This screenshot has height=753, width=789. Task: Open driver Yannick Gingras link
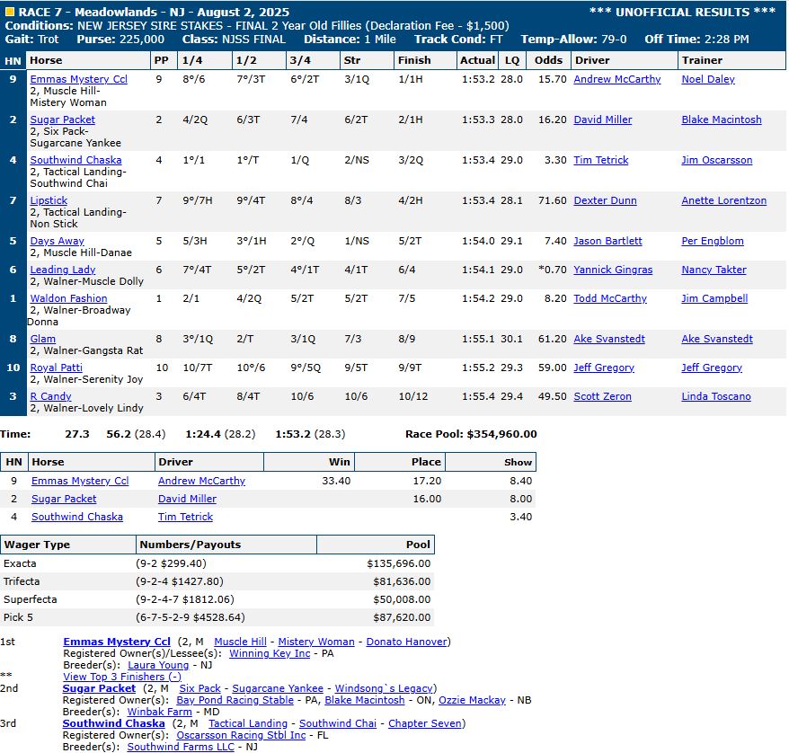[x=613, y=270]
